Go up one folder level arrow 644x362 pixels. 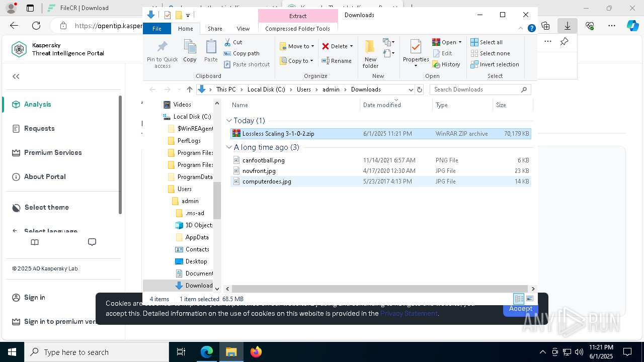tap(189, 89)
